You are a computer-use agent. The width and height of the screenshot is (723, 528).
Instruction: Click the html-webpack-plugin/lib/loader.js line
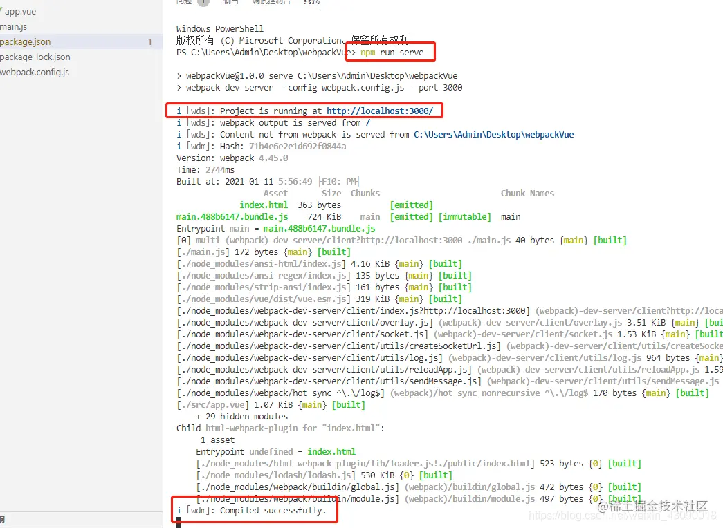pyautogui.click(x=419, y=464)
